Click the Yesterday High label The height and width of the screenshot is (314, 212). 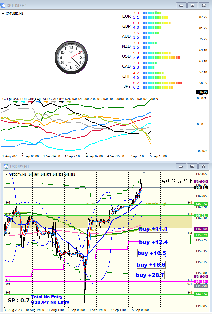pyautogui.click(x=156, y=204)
